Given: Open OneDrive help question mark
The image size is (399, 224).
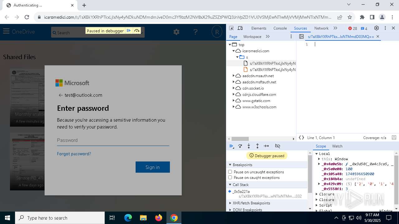Looking at the screenshot, I should click(x=195, y=32).
